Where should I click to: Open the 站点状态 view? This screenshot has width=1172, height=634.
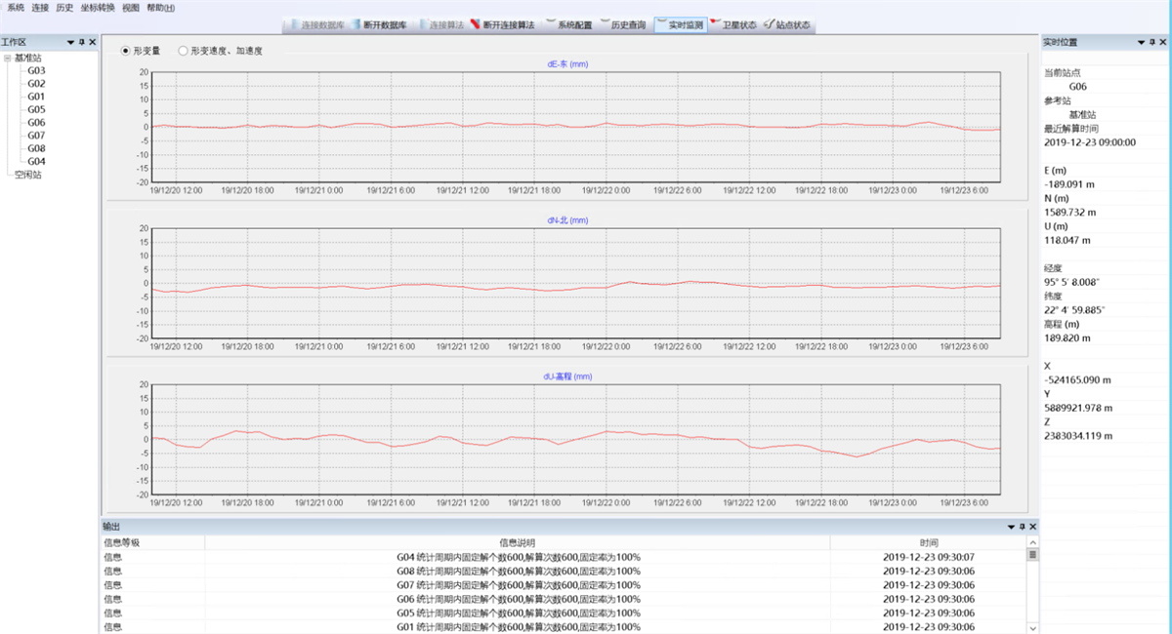[787, 24]
